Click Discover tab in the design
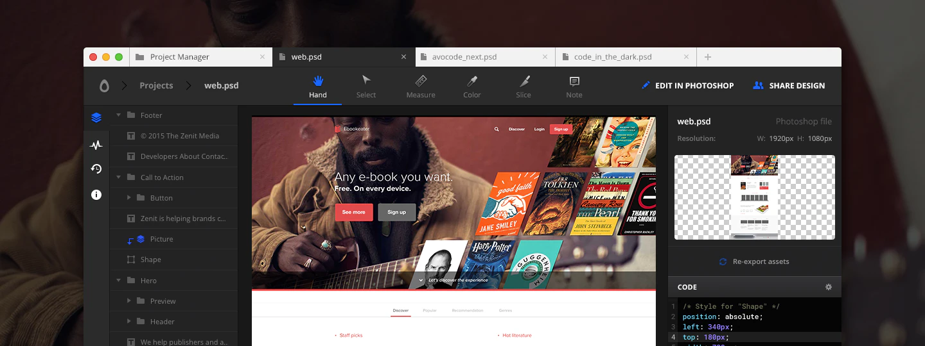 click(x=400, y=310)
